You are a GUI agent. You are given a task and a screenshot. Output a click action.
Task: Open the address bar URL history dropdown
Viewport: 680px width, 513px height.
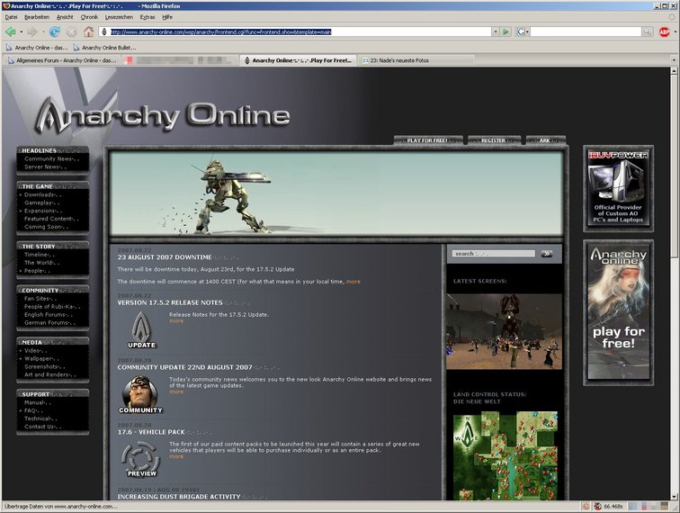point(496,31)
